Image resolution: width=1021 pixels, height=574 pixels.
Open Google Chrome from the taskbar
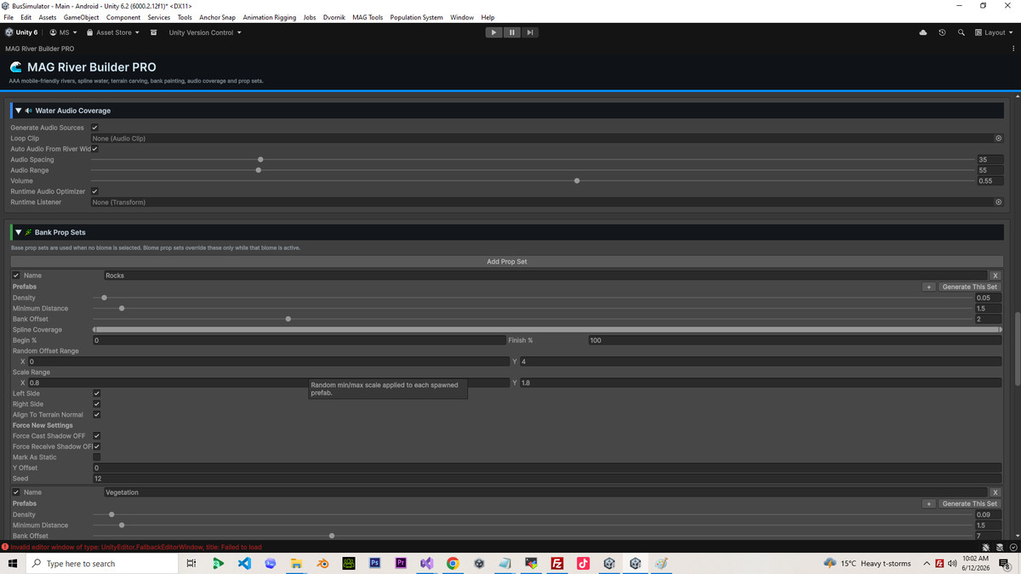tap(453, 564)
